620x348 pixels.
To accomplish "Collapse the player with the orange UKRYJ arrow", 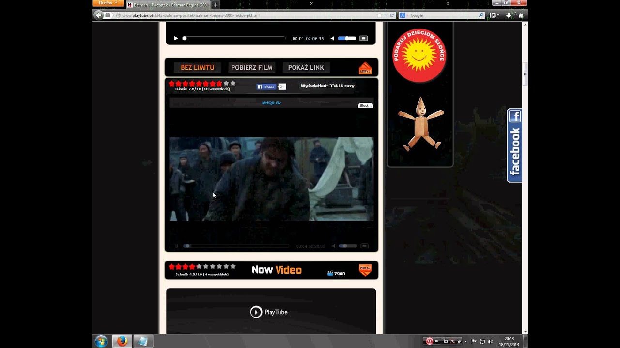I will (x=365, y=68).
